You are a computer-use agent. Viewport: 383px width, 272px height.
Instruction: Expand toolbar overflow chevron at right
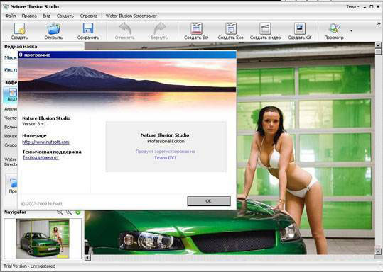[379, 23]
